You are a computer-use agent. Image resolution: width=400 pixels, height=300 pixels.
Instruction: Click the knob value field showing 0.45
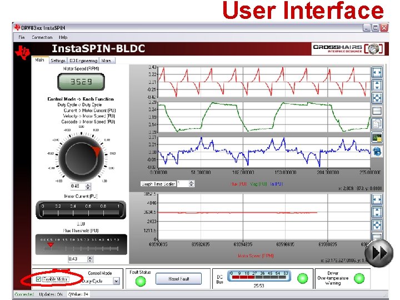point(78,186)
